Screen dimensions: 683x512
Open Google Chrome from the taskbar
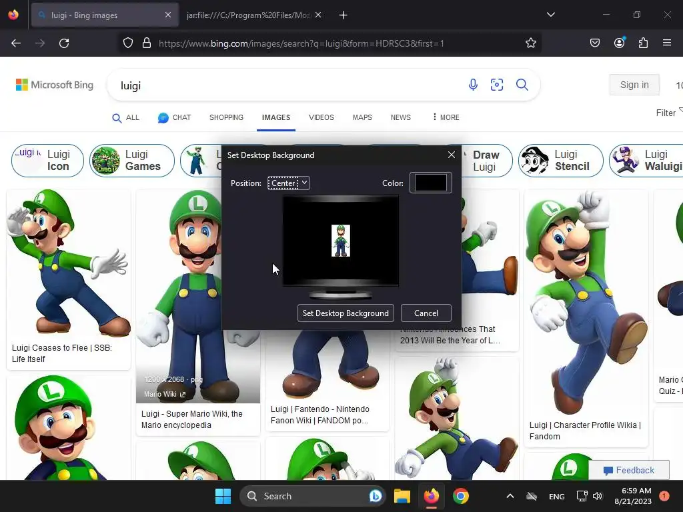pos(460,496)
